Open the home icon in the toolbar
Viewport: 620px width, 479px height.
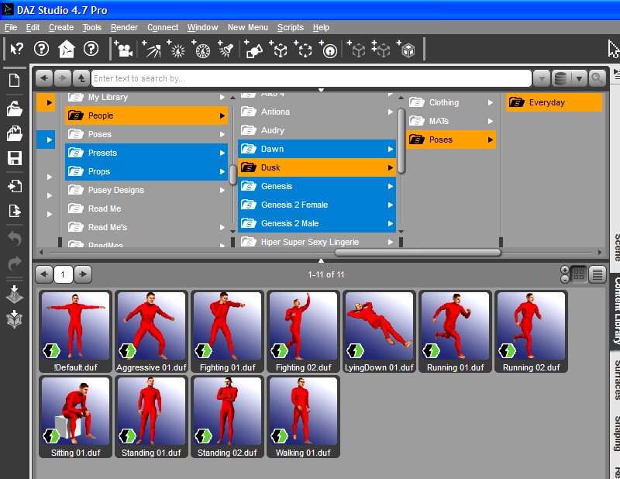point(66,50)
